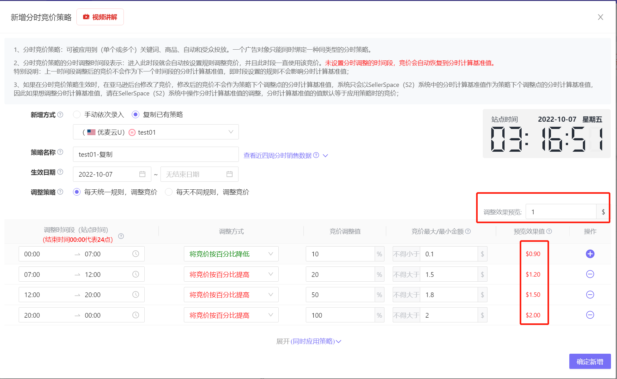Click the 视频讲解 video tutorial button
This screenshot has height=379, width=617.
tap(100, 17)
